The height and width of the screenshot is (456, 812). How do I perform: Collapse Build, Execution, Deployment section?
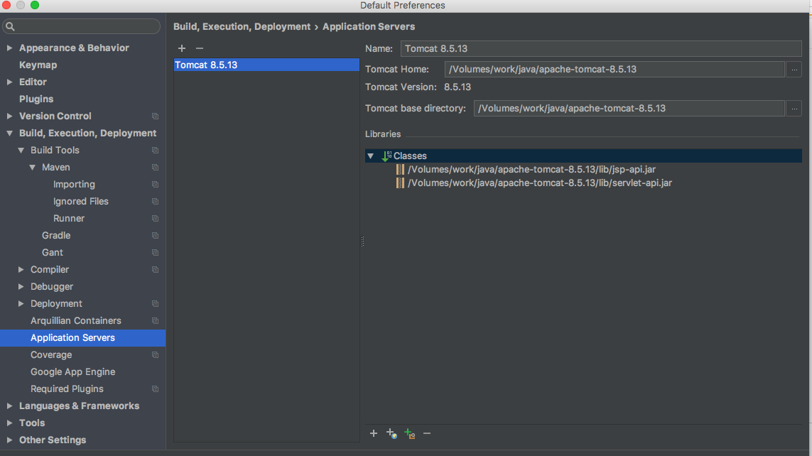click(9, 133)
